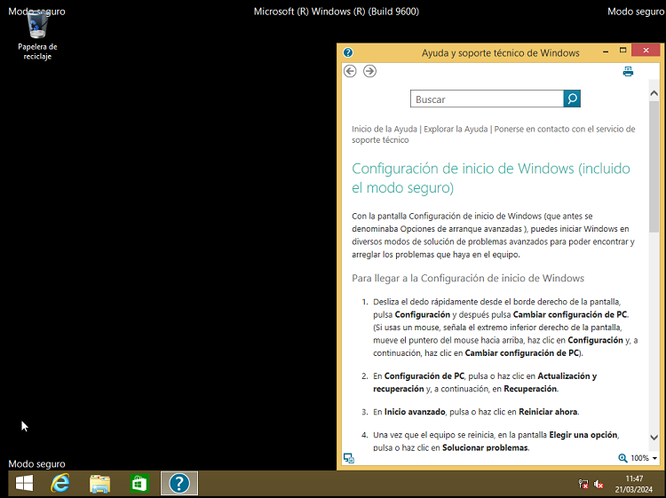Open 'Explorar la Ayuda' link

click(x=456, y=129)
